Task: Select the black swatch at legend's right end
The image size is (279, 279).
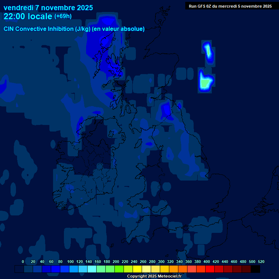Action: pyautogui.click(x=255, y=269)
